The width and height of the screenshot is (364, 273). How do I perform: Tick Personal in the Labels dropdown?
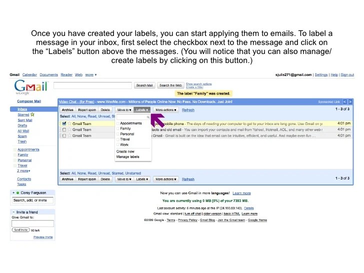tap(118, 134)
